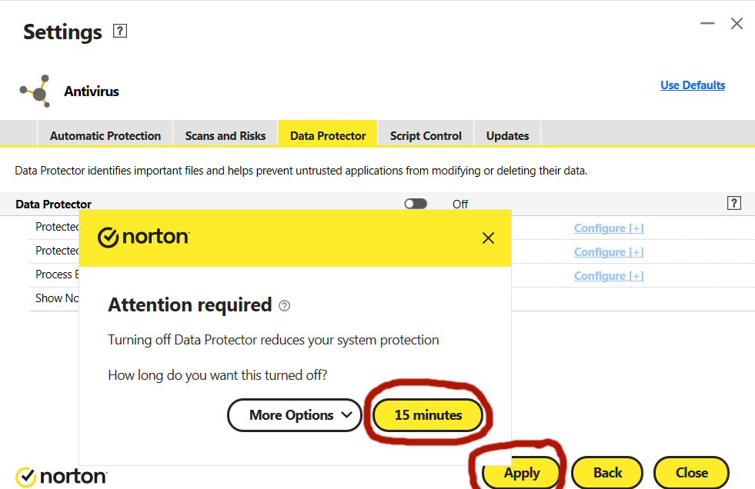Image resolution: width=755 pixels, height=489 pixels.
Task: Click the Norton logo in the dialog header
Action: (x=143, y=237)
